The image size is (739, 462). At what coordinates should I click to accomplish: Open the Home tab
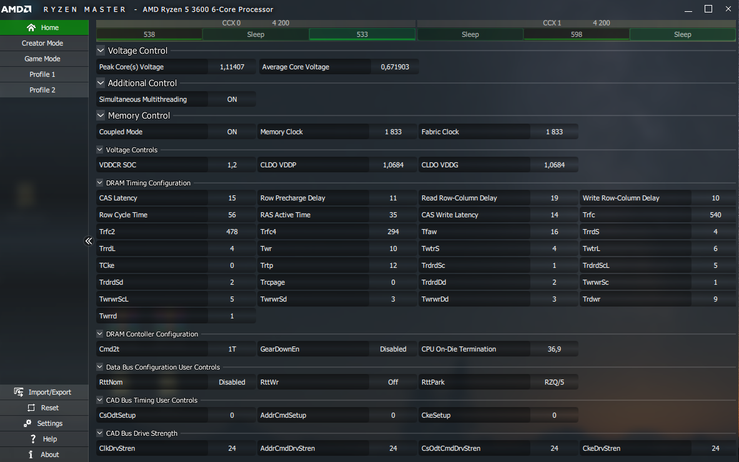point(44,27)
